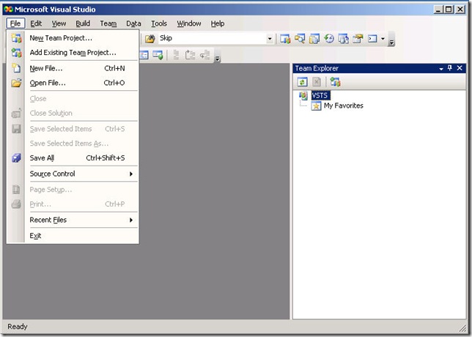The image size is (472, 337).
Task: Click the greyed Save Selected Items As… entry
Action: click(x=81, y=144)
